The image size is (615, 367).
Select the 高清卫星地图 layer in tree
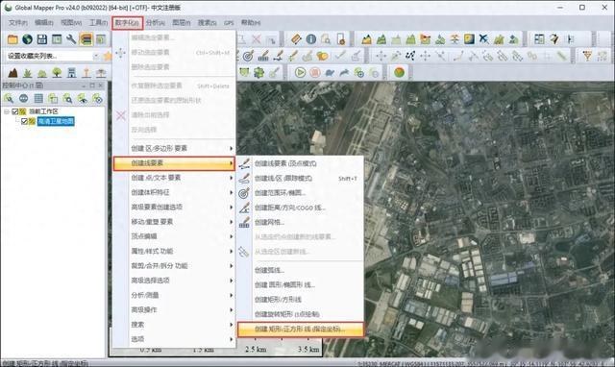click(56, 122)
